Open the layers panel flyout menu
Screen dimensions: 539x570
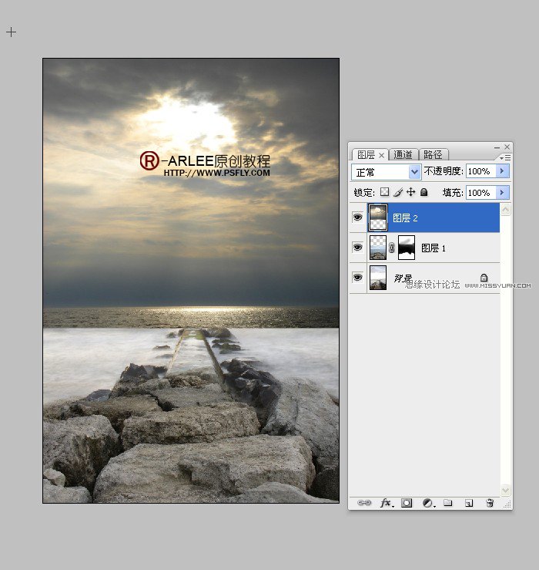click(505, 158)
